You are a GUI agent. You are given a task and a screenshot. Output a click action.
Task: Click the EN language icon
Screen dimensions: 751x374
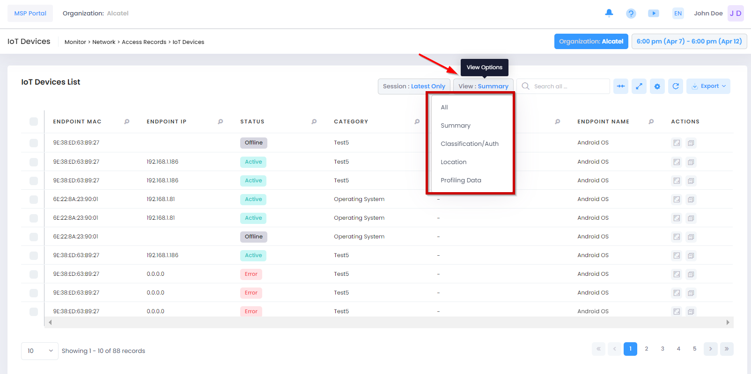click(x=678, y=13)
